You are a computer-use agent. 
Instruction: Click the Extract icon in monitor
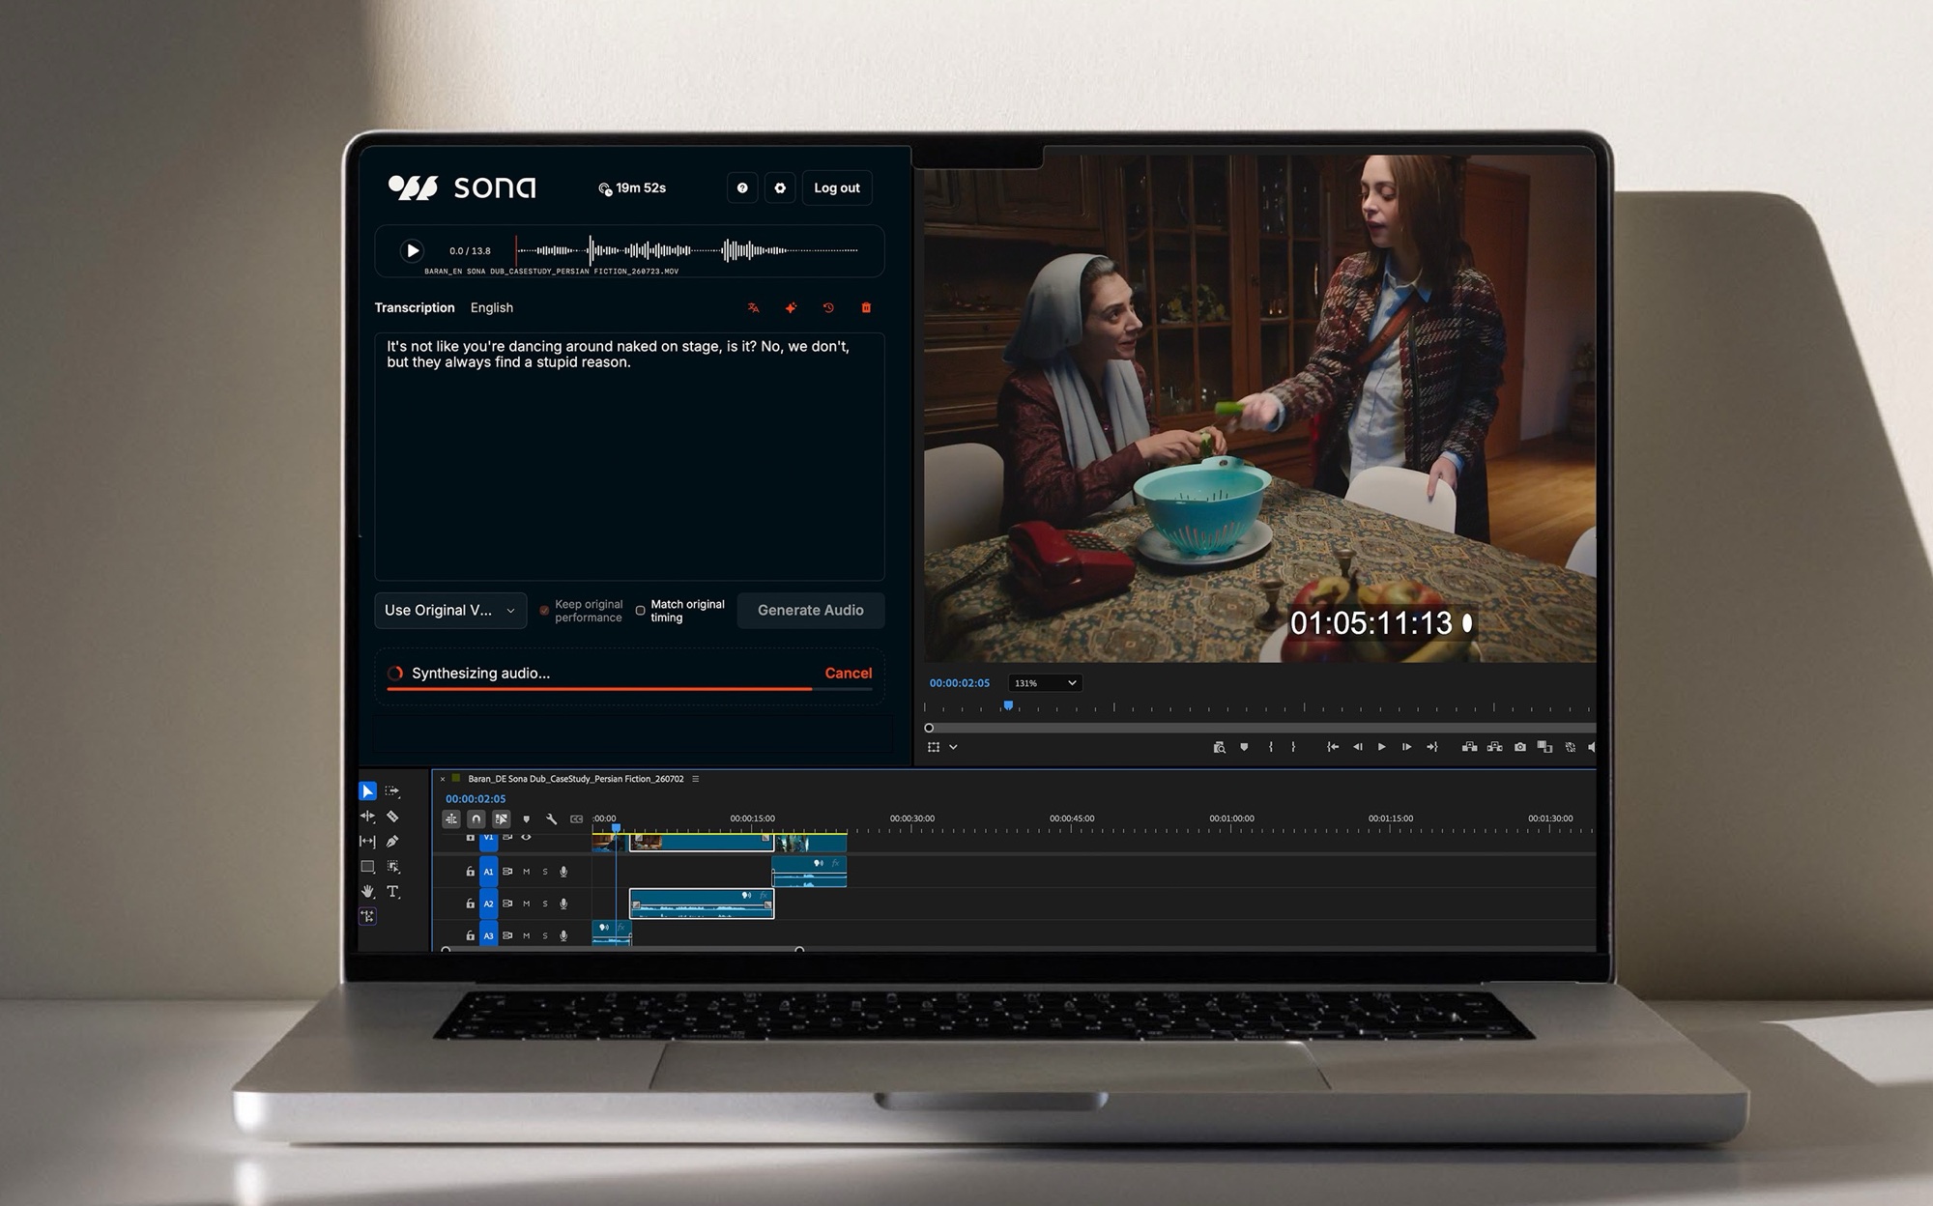pyautogui.click(x=1494, y=747)
